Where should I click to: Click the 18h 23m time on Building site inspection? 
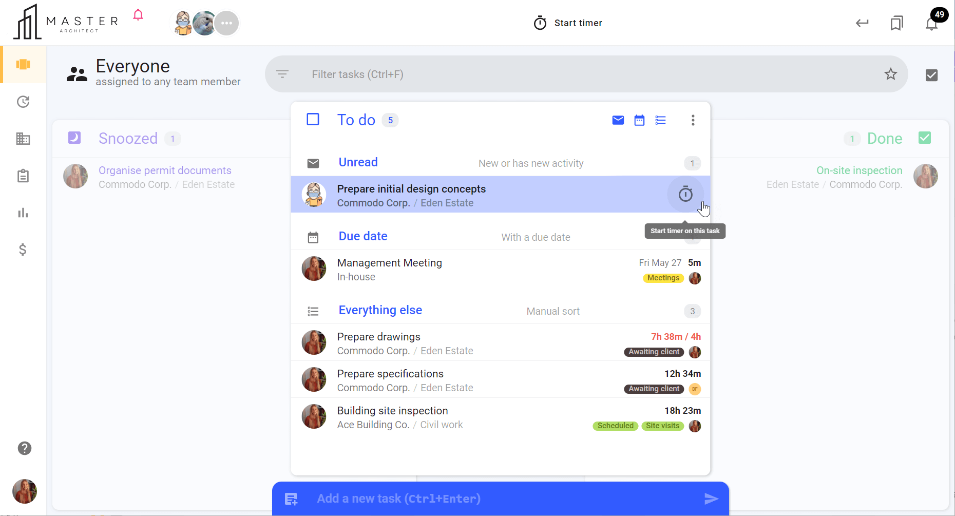[682, 411]
